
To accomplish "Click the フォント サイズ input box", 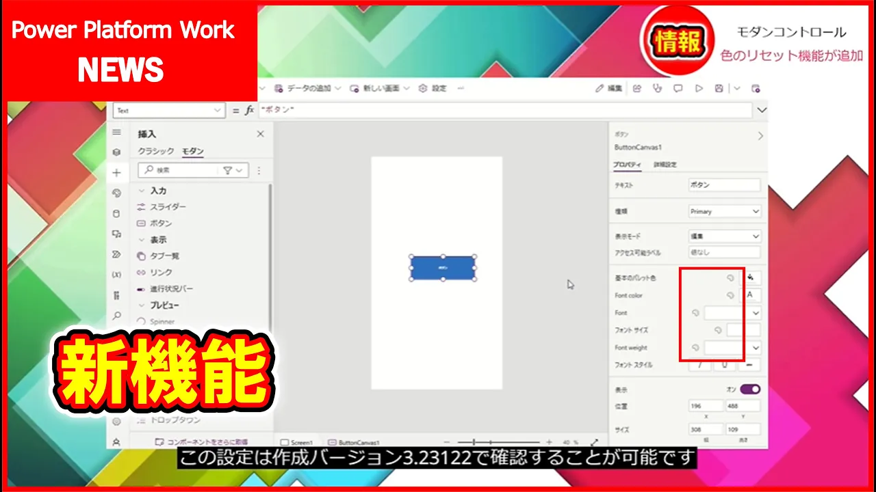I will pos(743,330).
